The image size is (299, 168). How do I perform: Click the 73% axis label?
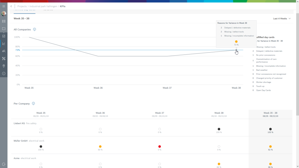(18, 50)
